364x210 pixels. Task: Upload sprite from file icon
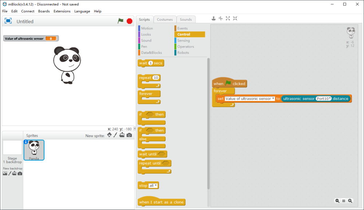[x=122, y=135]
